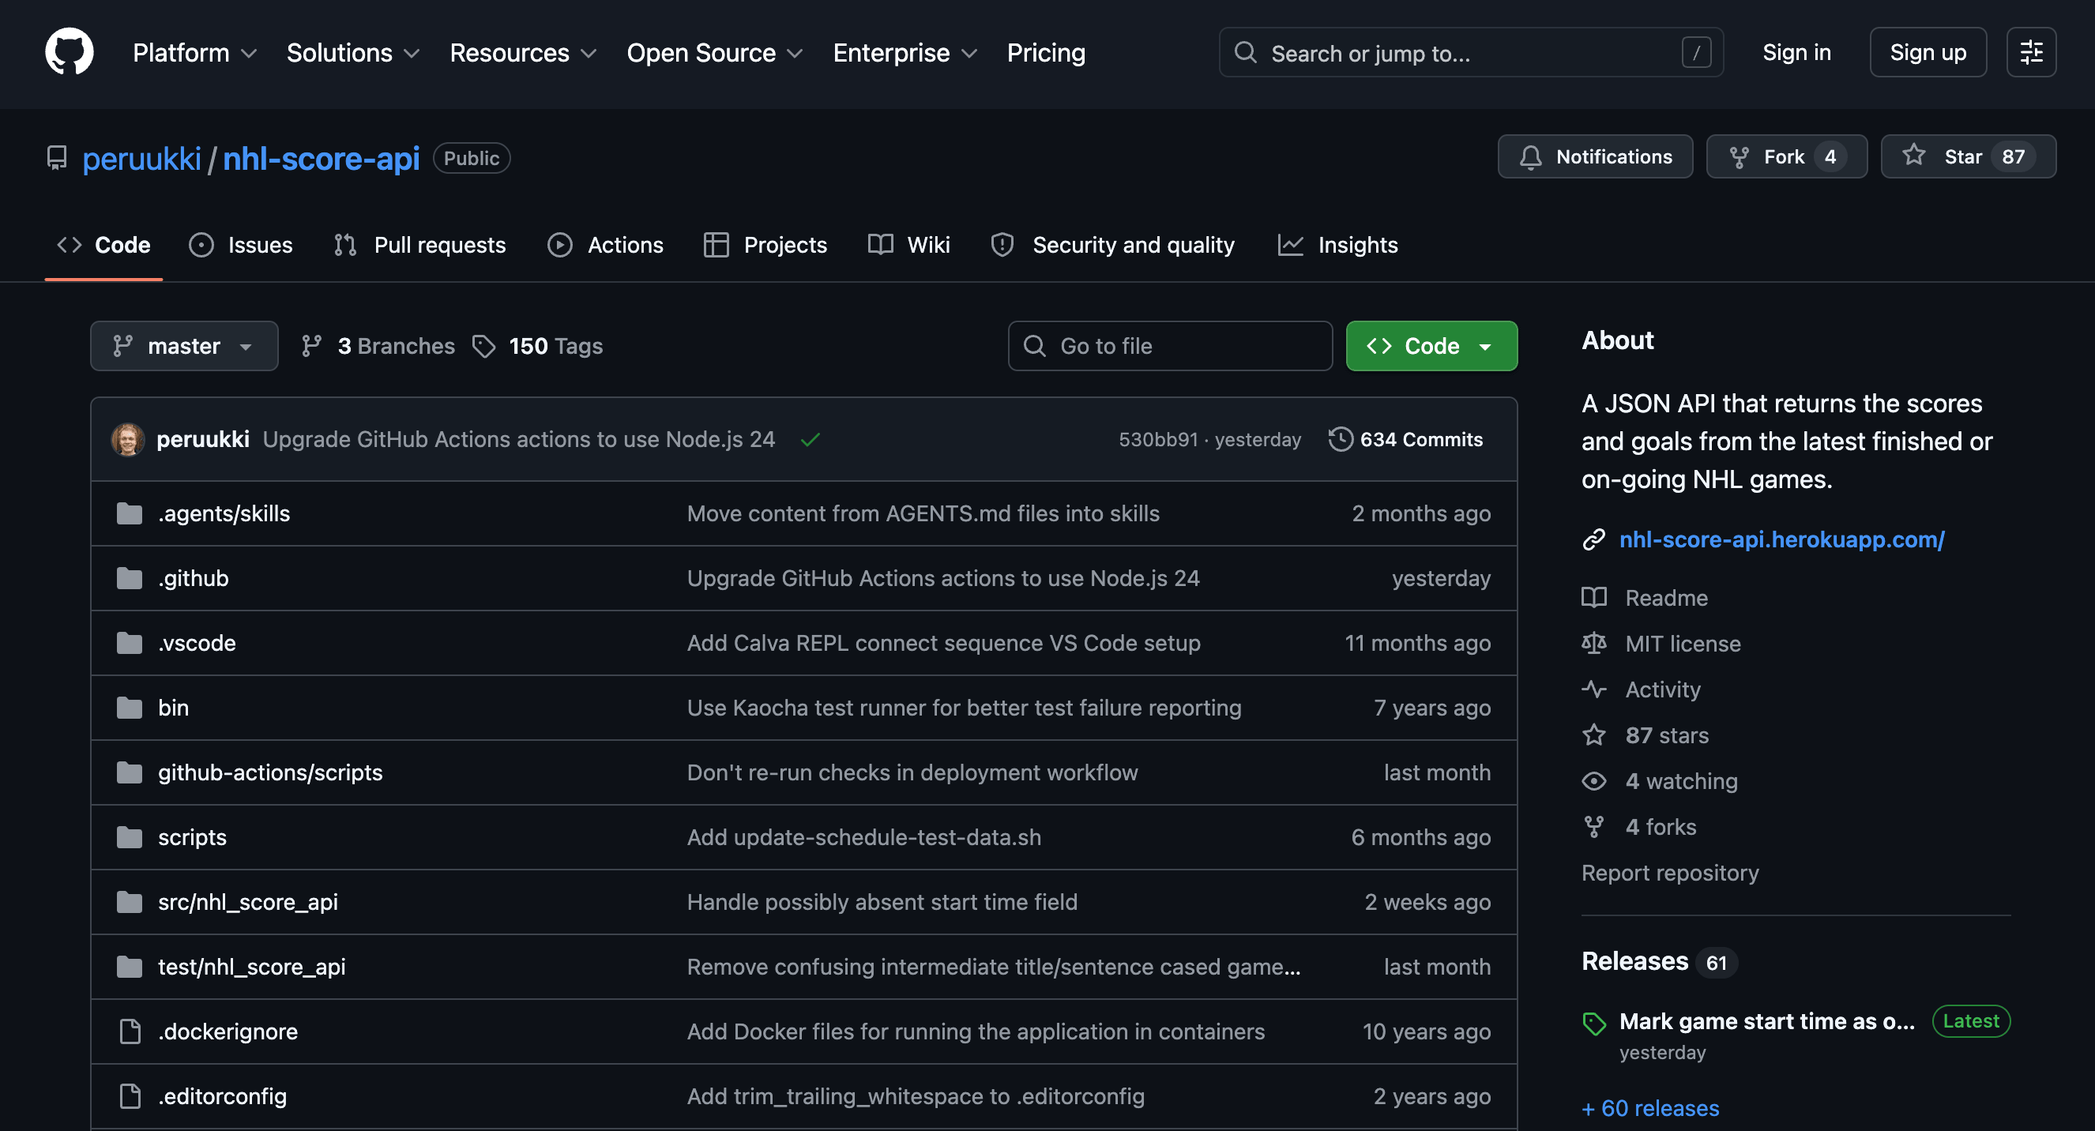2095x1131 pixels.
Task: Click the MIT license scale icon
Action: [x=1593, y=643]
